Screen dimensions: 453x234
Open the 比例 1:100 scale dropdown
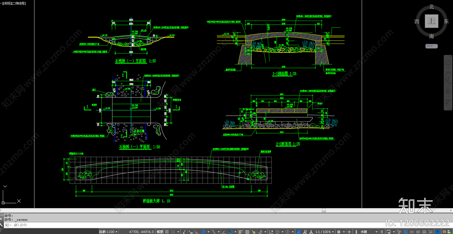point(108,232)
